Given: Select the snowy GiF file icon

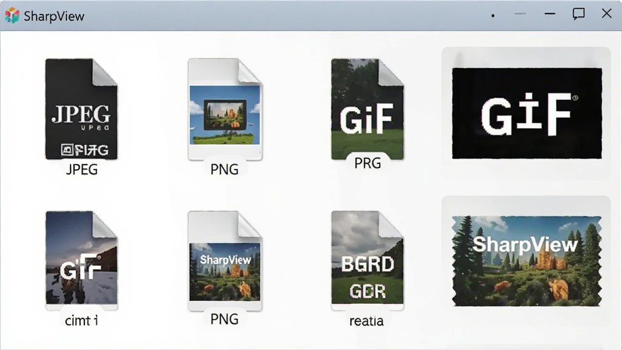Looking at the screenshot, I should [81, 260].
